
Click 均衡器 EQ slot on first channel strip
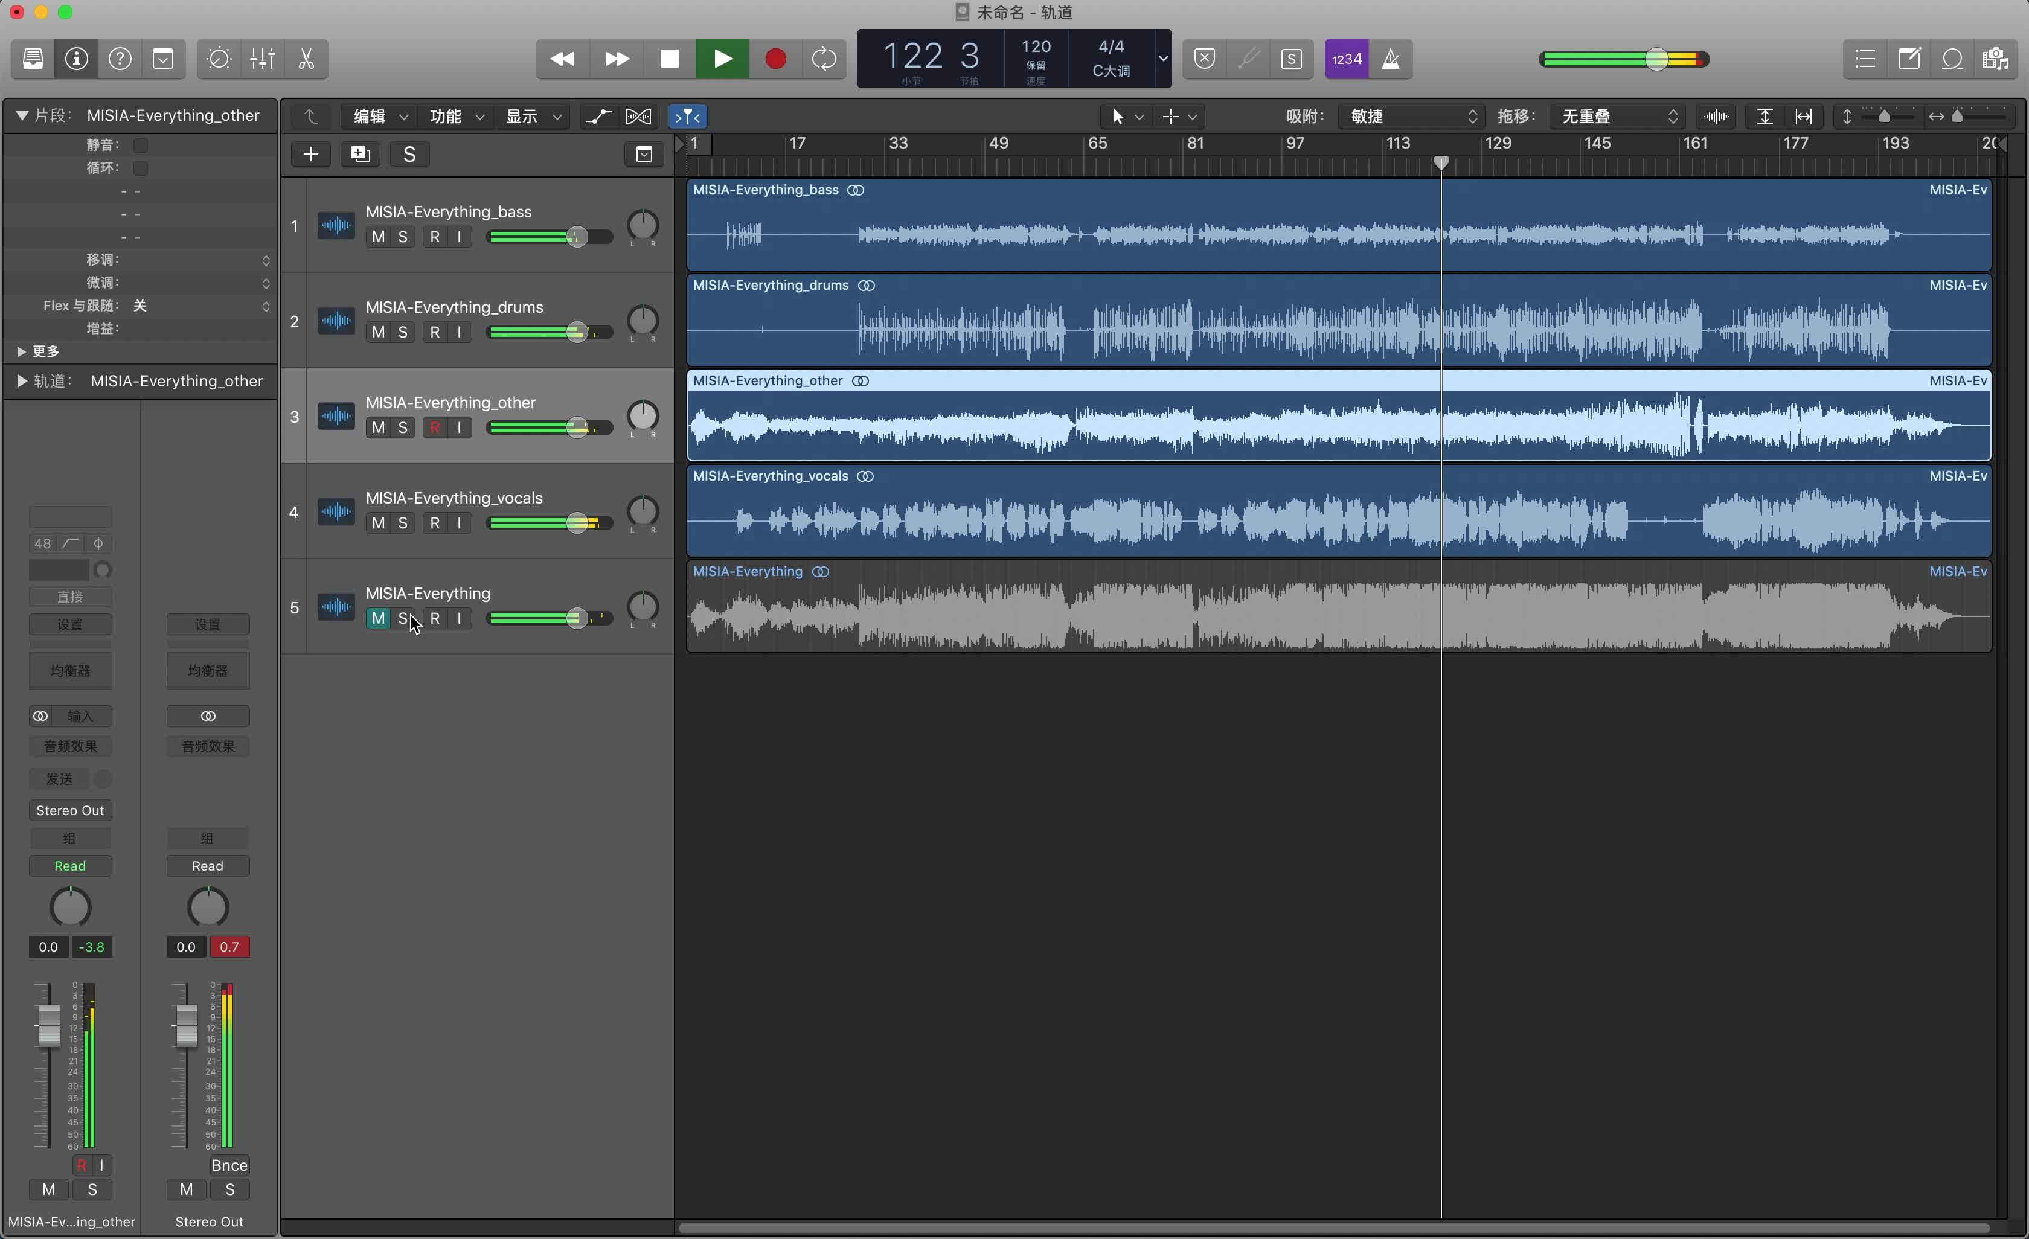[70, 671]
